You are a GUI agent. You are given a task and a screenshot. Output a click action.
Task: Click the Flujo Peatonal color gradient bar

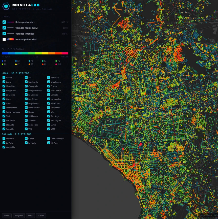35,53
